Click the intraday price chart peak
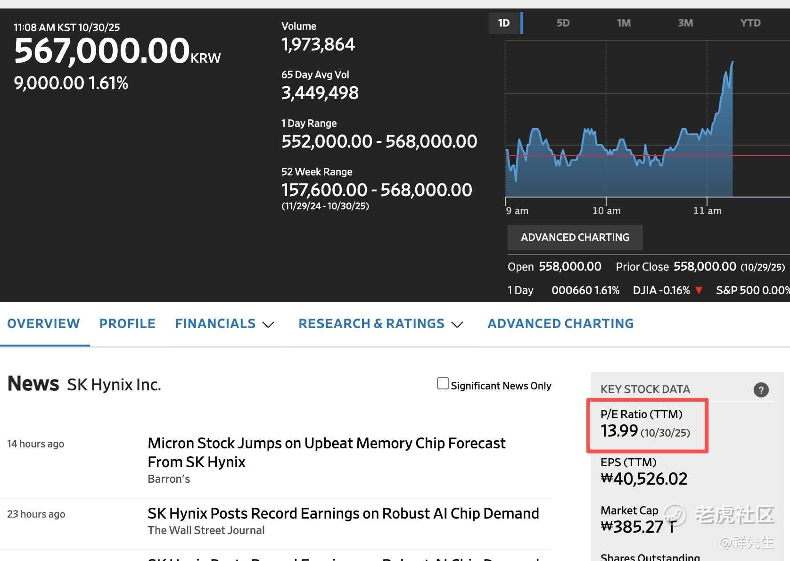This screenshot has height=561, width=790. (732, 62)
